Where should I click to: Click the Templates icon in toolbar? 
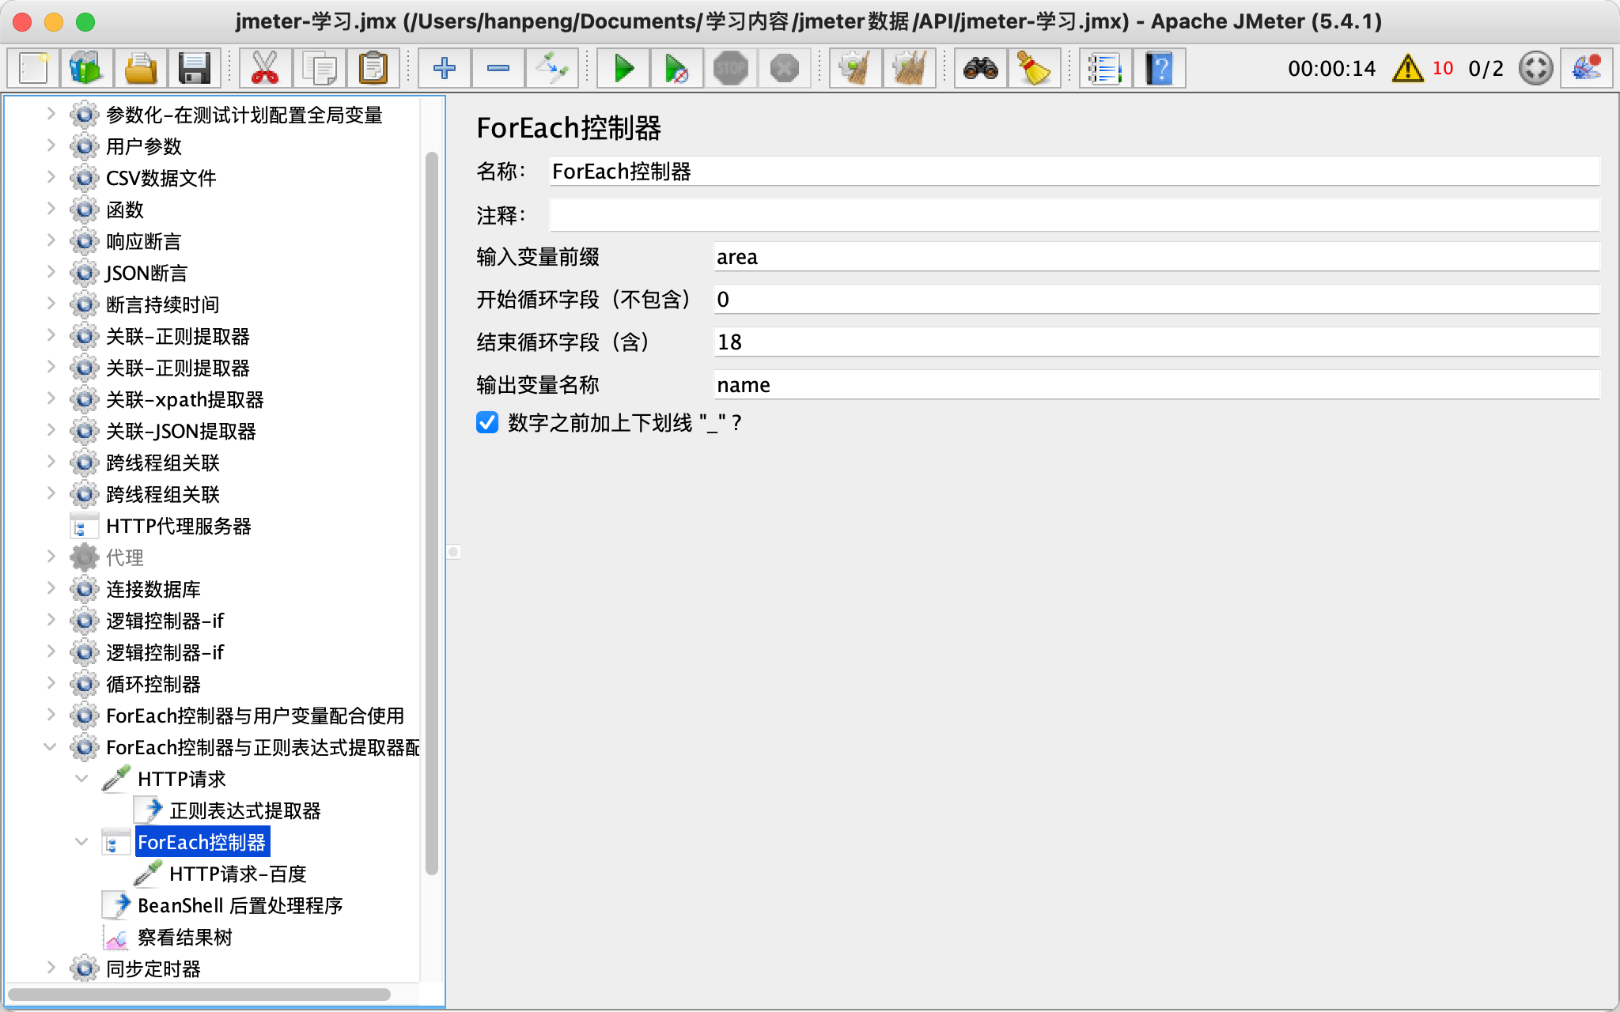point(87,69)
